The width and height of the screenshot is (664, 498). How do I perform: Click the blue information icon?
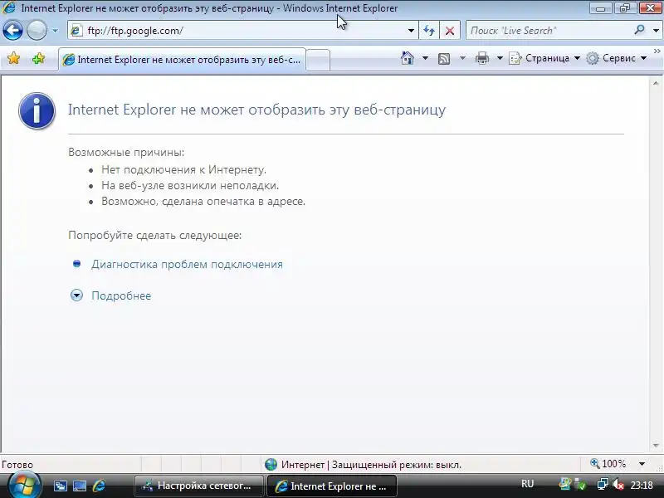pos(37,110)
